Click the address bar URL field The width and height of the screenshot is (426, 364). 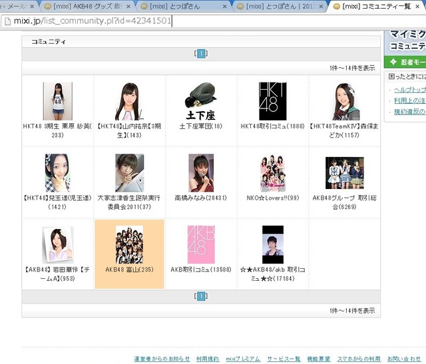coord(212,21)
